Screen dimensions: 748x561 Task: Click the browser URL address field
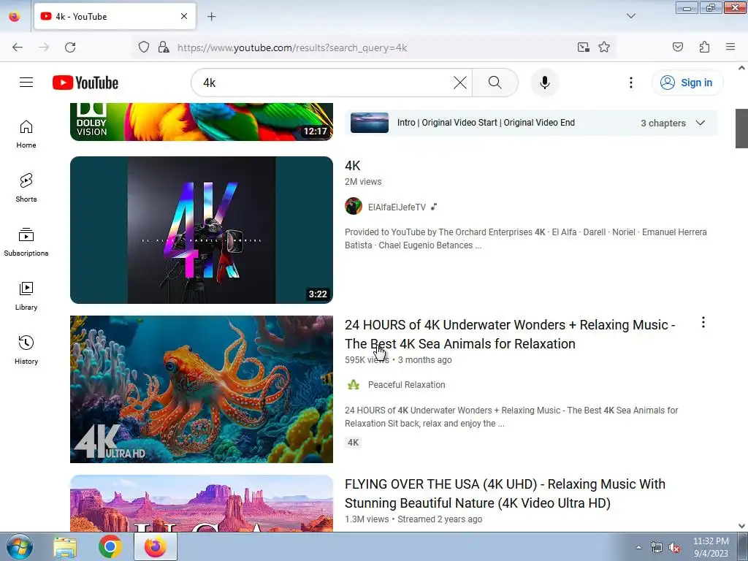(372, 47)
